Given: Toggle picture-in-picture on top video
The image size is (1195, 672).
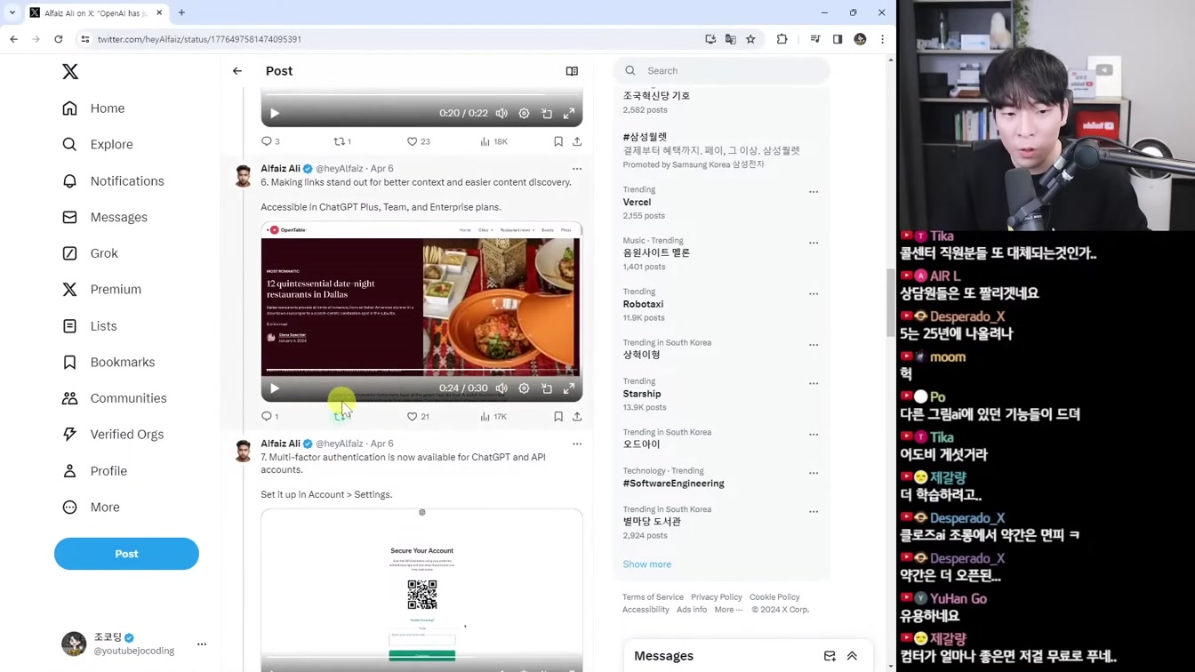Looking at the screenshot, I should pos(547,114).
